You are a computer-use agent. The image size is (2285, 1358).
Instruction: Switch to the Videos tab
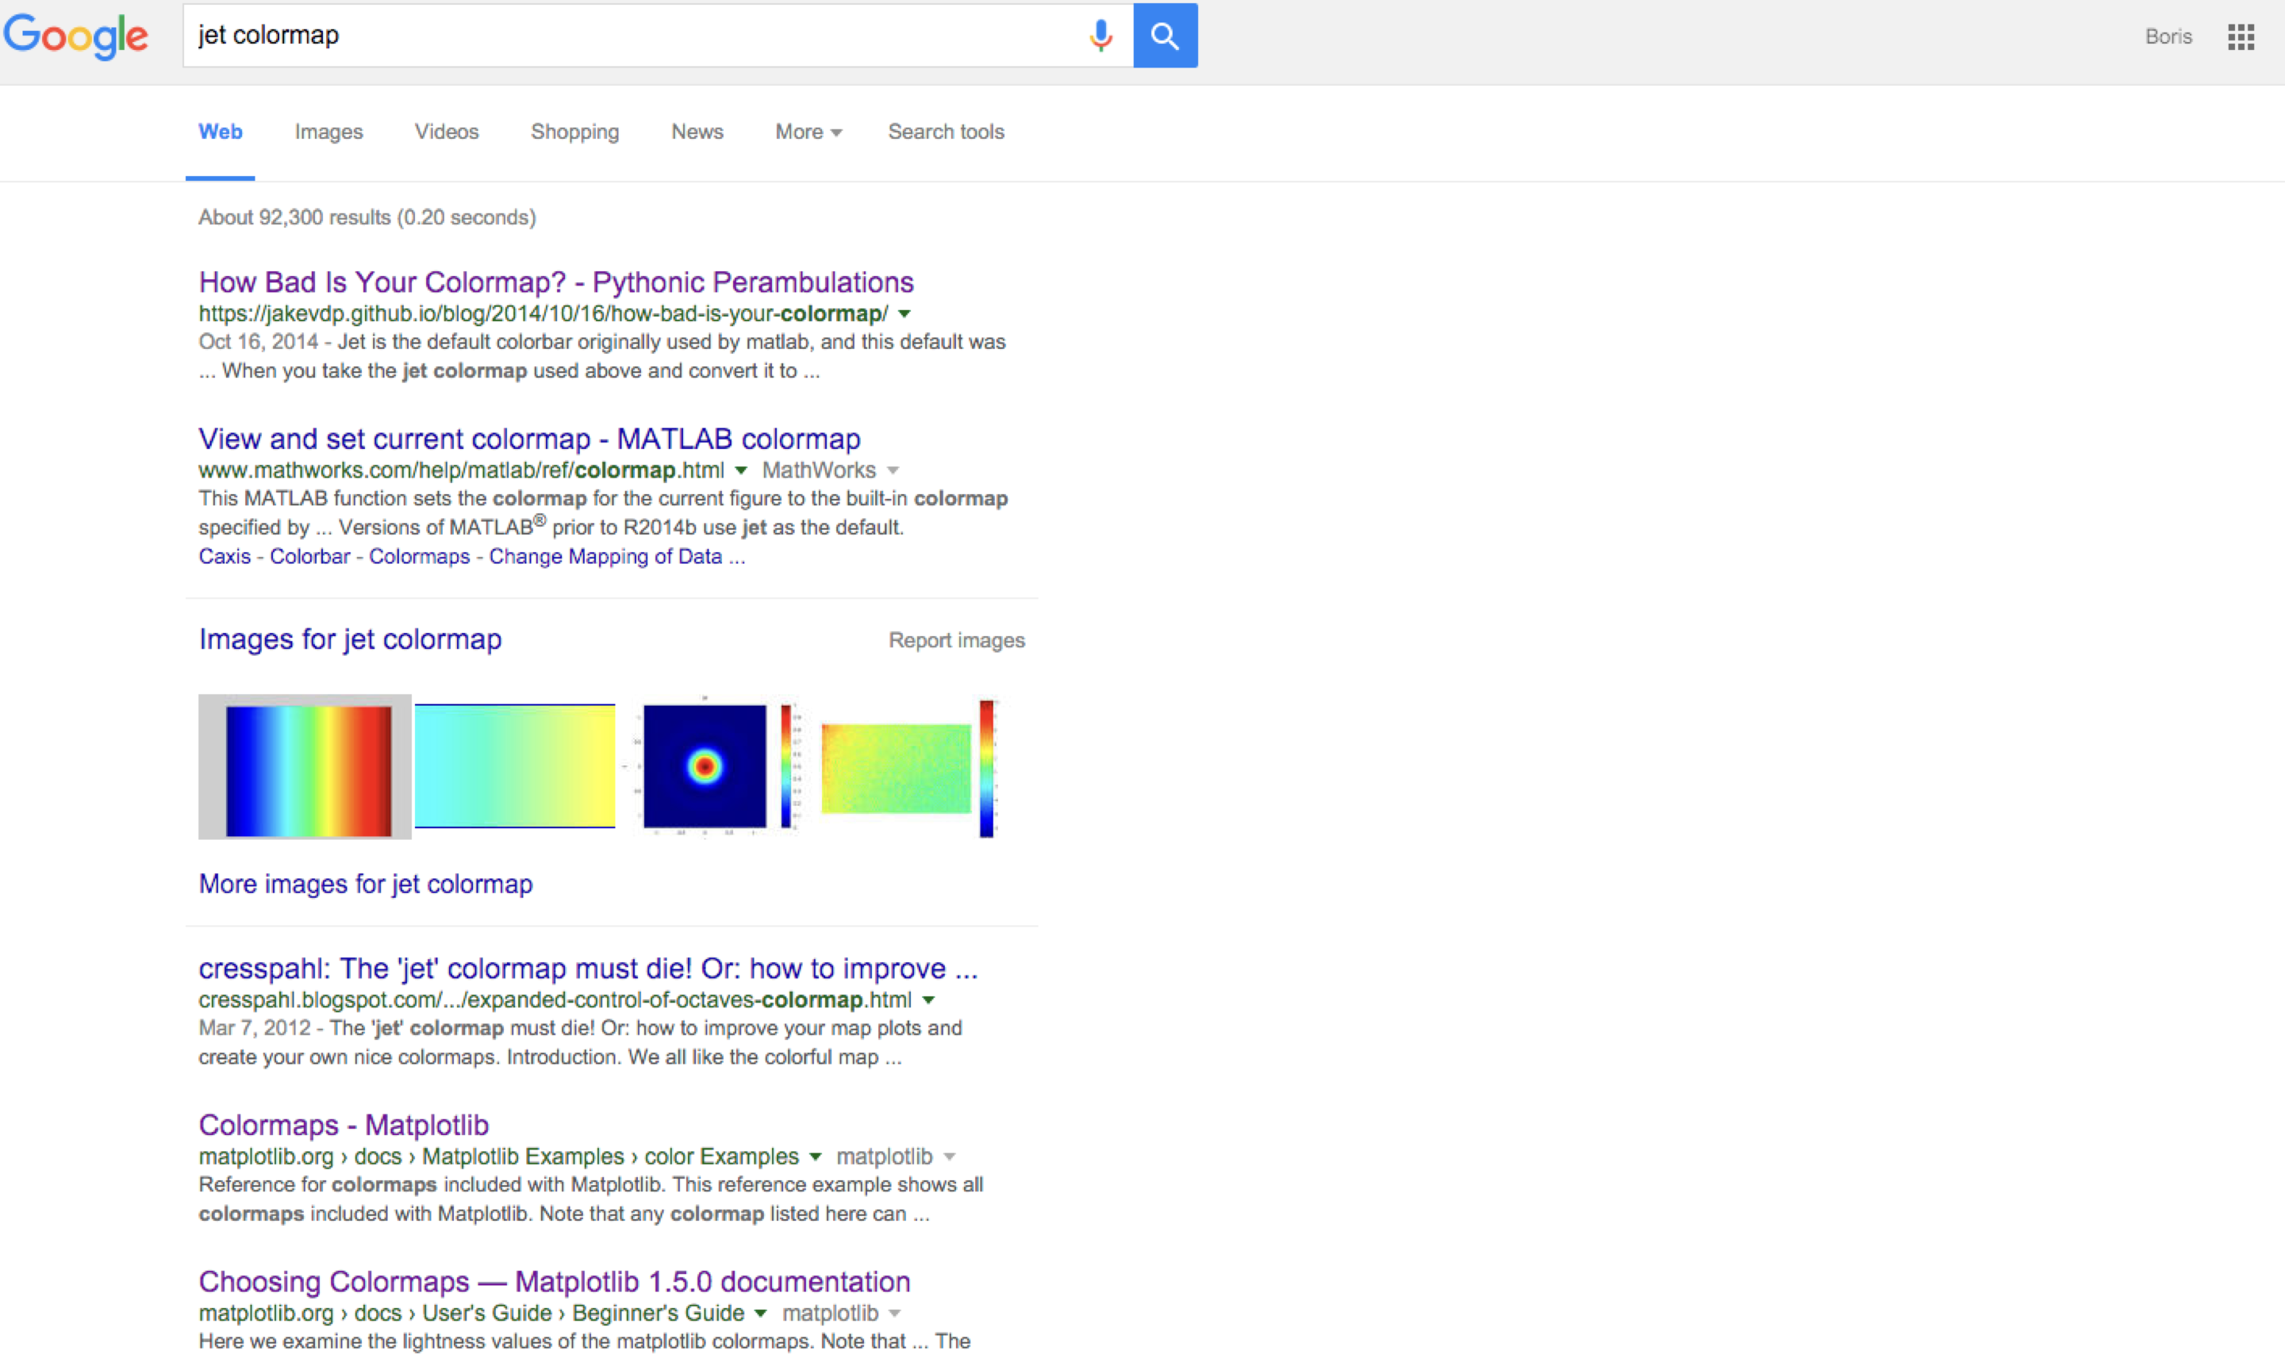[x=447, y=132]
